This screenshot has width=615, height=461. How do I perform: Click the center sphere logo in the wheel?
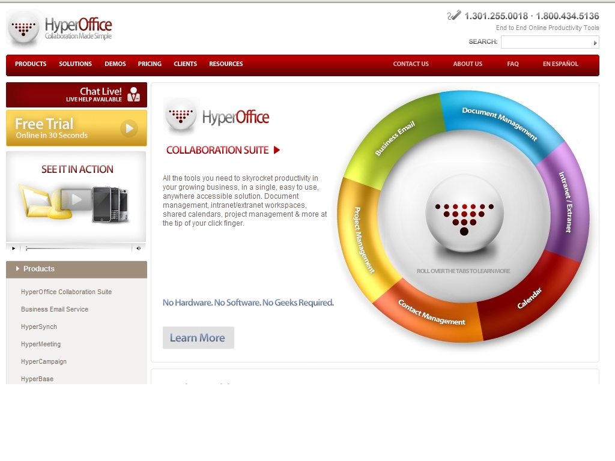click(x=464, y=214)
